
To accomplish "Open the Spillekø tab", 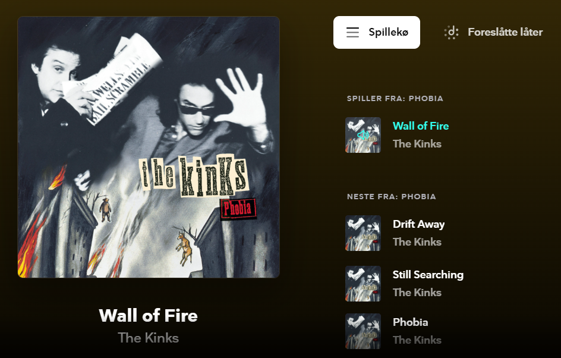I will click(376, 32).
